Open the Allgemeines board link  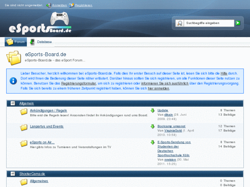point(39,181)
